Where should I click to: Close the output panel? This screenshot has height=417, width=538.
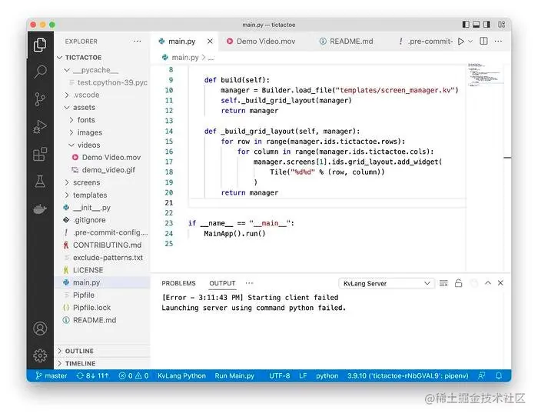tap(500, 282)
